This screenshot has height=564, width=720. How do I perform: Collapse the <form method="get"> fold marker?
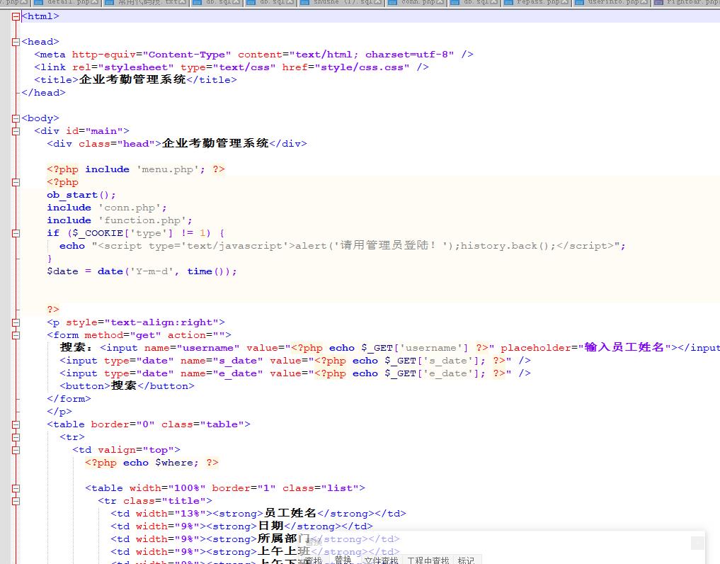coord(16,336)
